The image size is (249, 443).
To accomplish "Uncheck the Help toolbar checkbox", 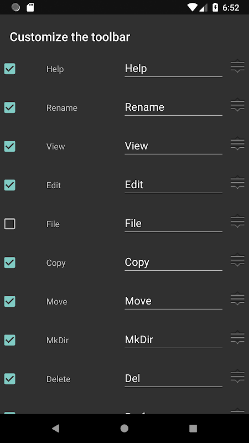I will 10,69.
